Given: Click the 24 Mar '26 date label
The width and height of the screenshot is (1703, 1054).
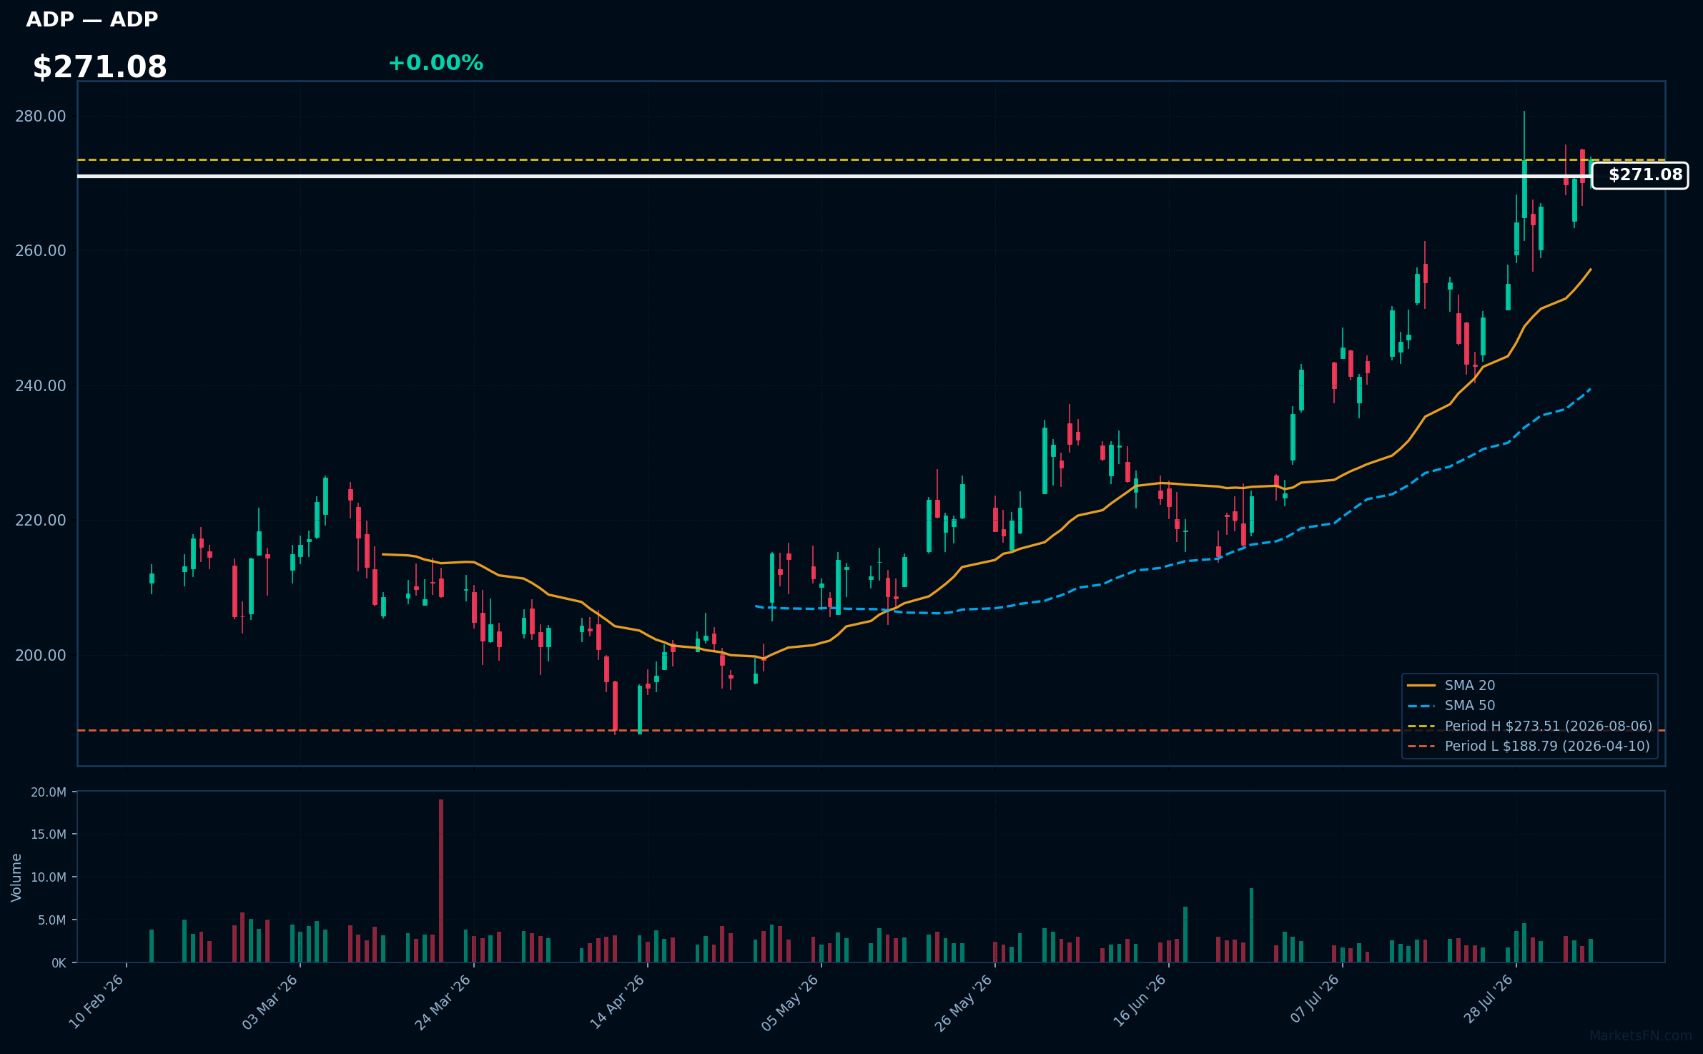Looking at the screenshot, I should point(443,1002).
